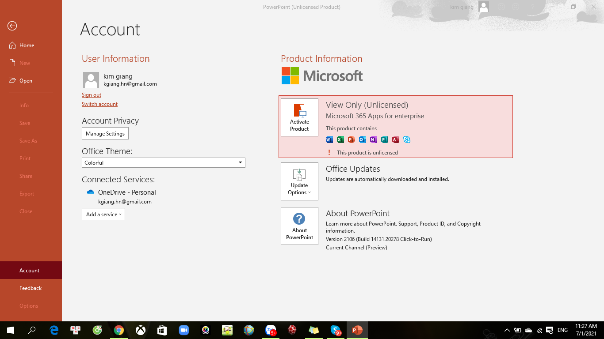Image resolution: width=604 pixels, height=339 pixels.
Task: Click the Manage Settings button
Action: coord(105,133)
